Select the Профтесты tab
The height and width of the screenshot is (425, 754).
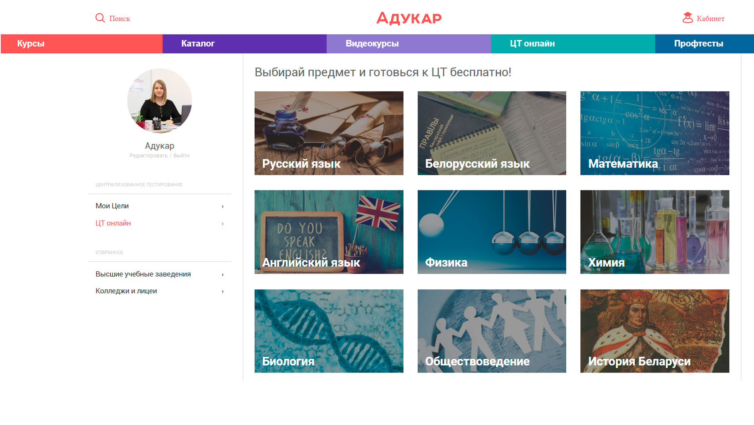pyautogui.click(x=704, y=44)
